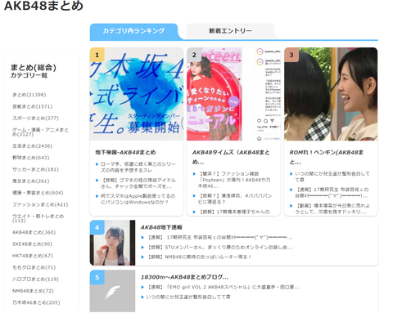Viewport: 393px width, 322px height.
Task: Open the 湯浅順司、#バリバリバン article link
Action: tap(235, 199)
